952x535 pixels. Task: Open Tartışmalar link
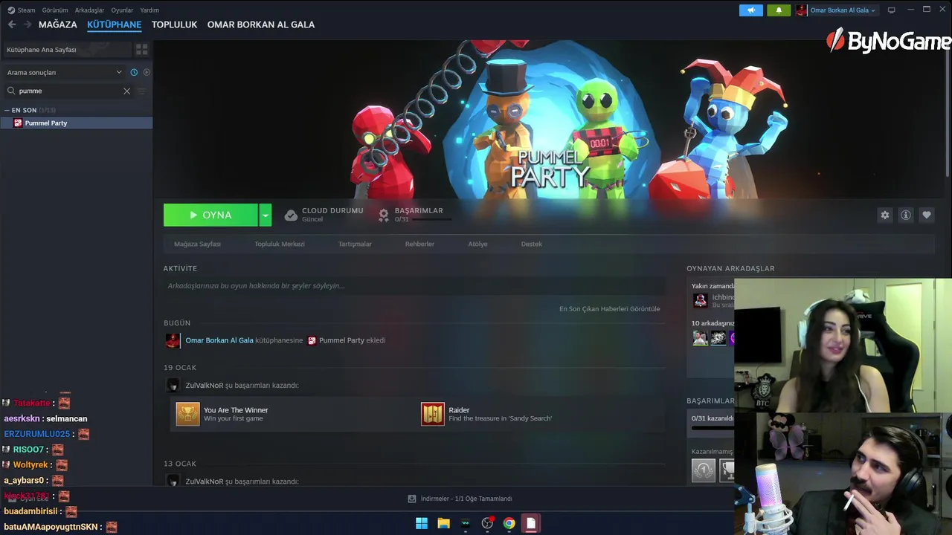point(355,244)
